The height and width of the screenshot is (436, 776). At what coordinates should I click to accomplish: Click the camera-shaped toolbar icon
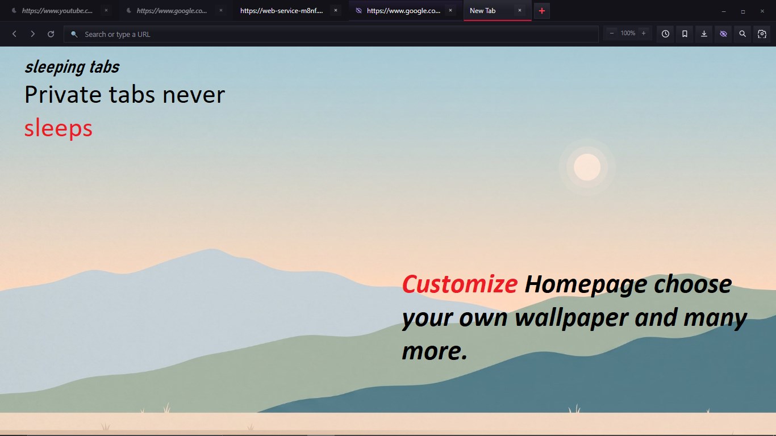tap(762, 34)
